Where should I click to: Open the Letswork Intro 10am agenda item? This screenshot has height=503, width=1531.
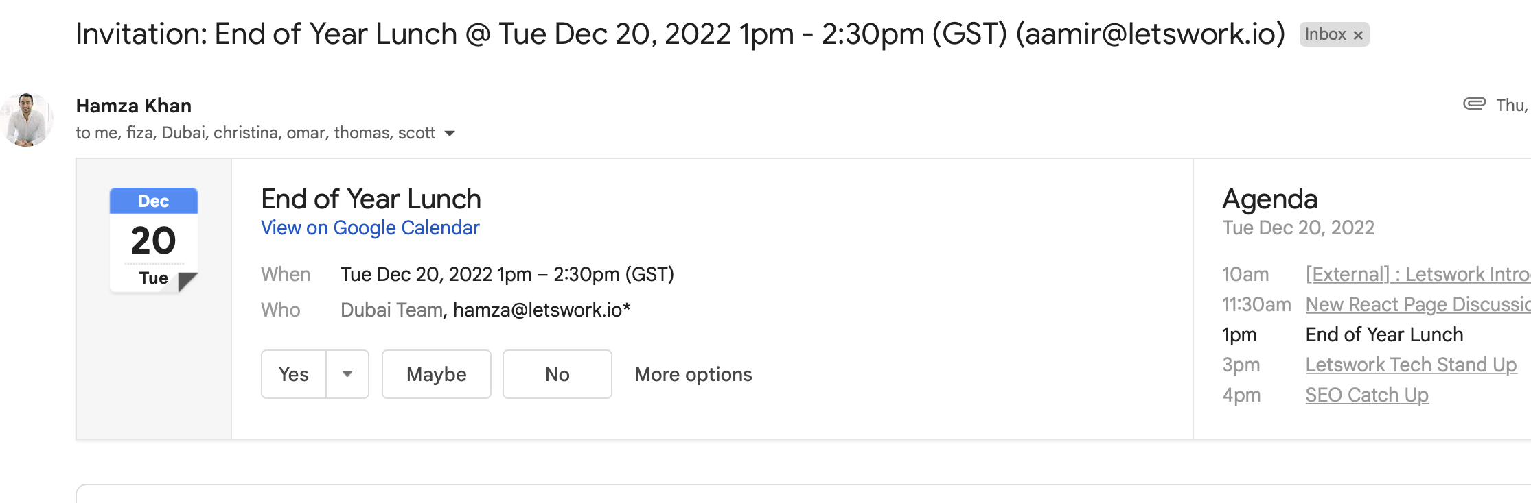tap(1418, 274)
